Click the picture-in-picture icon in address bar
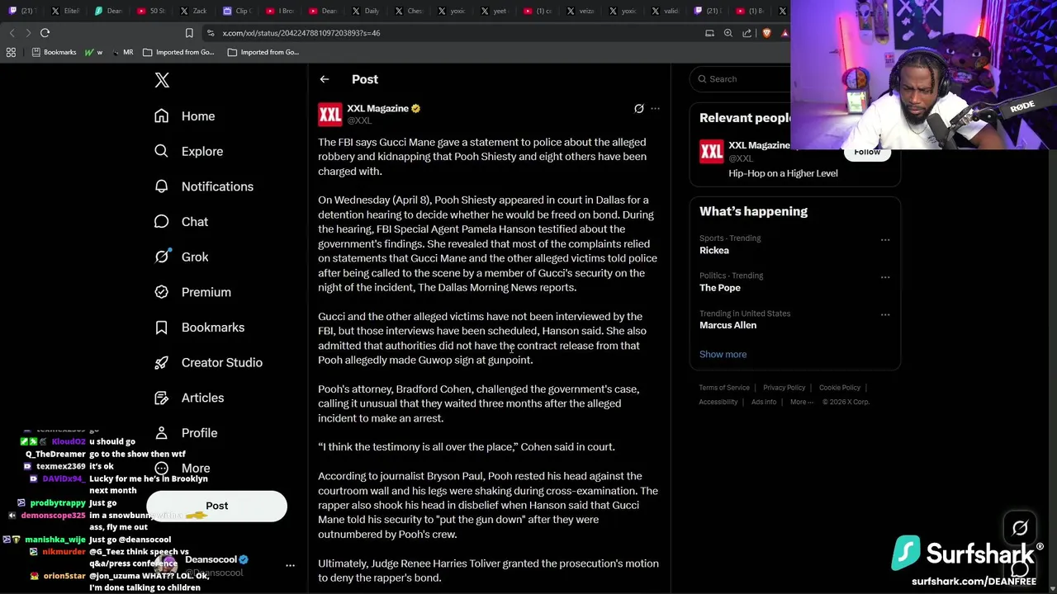1057x594 pixels. tap(709, 33)
